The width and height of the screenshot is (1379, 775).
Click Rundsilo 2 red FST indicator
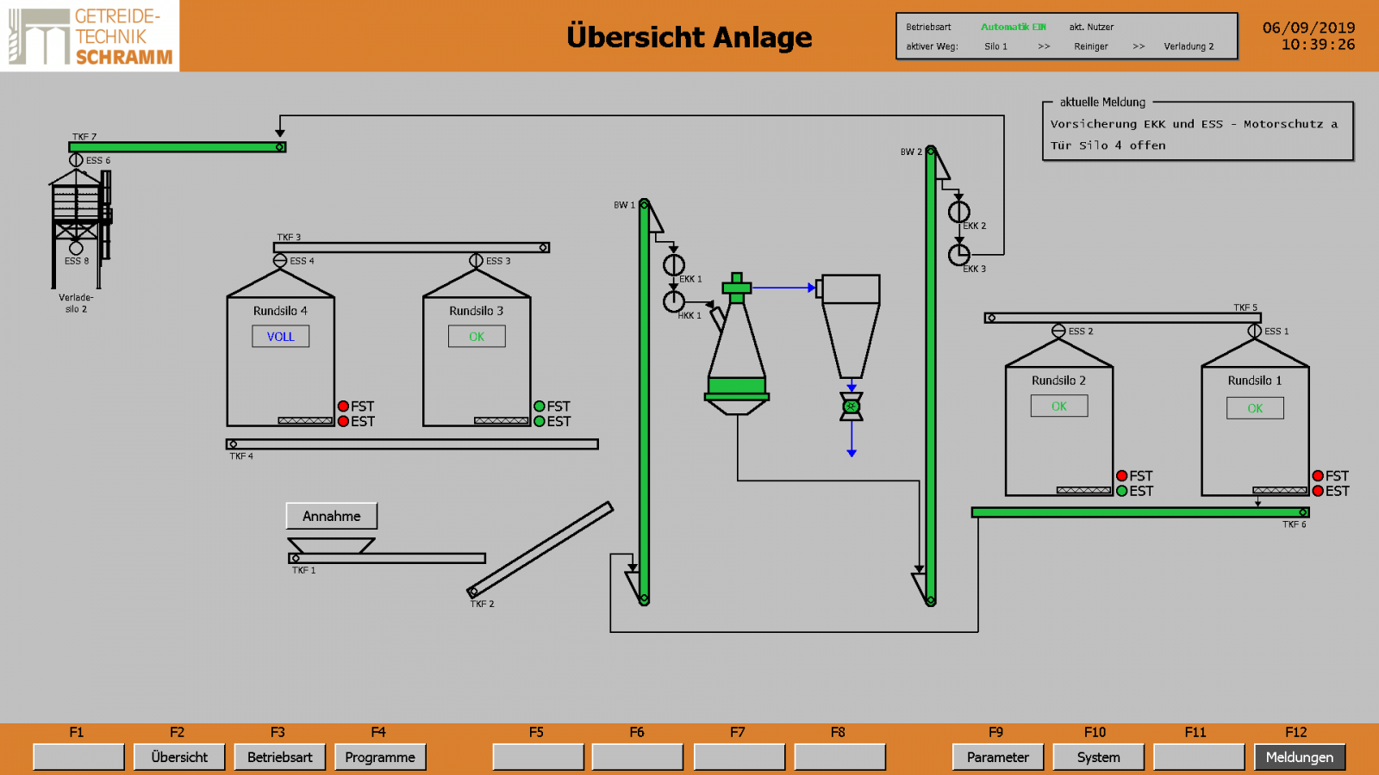(x=1122, y=476)
